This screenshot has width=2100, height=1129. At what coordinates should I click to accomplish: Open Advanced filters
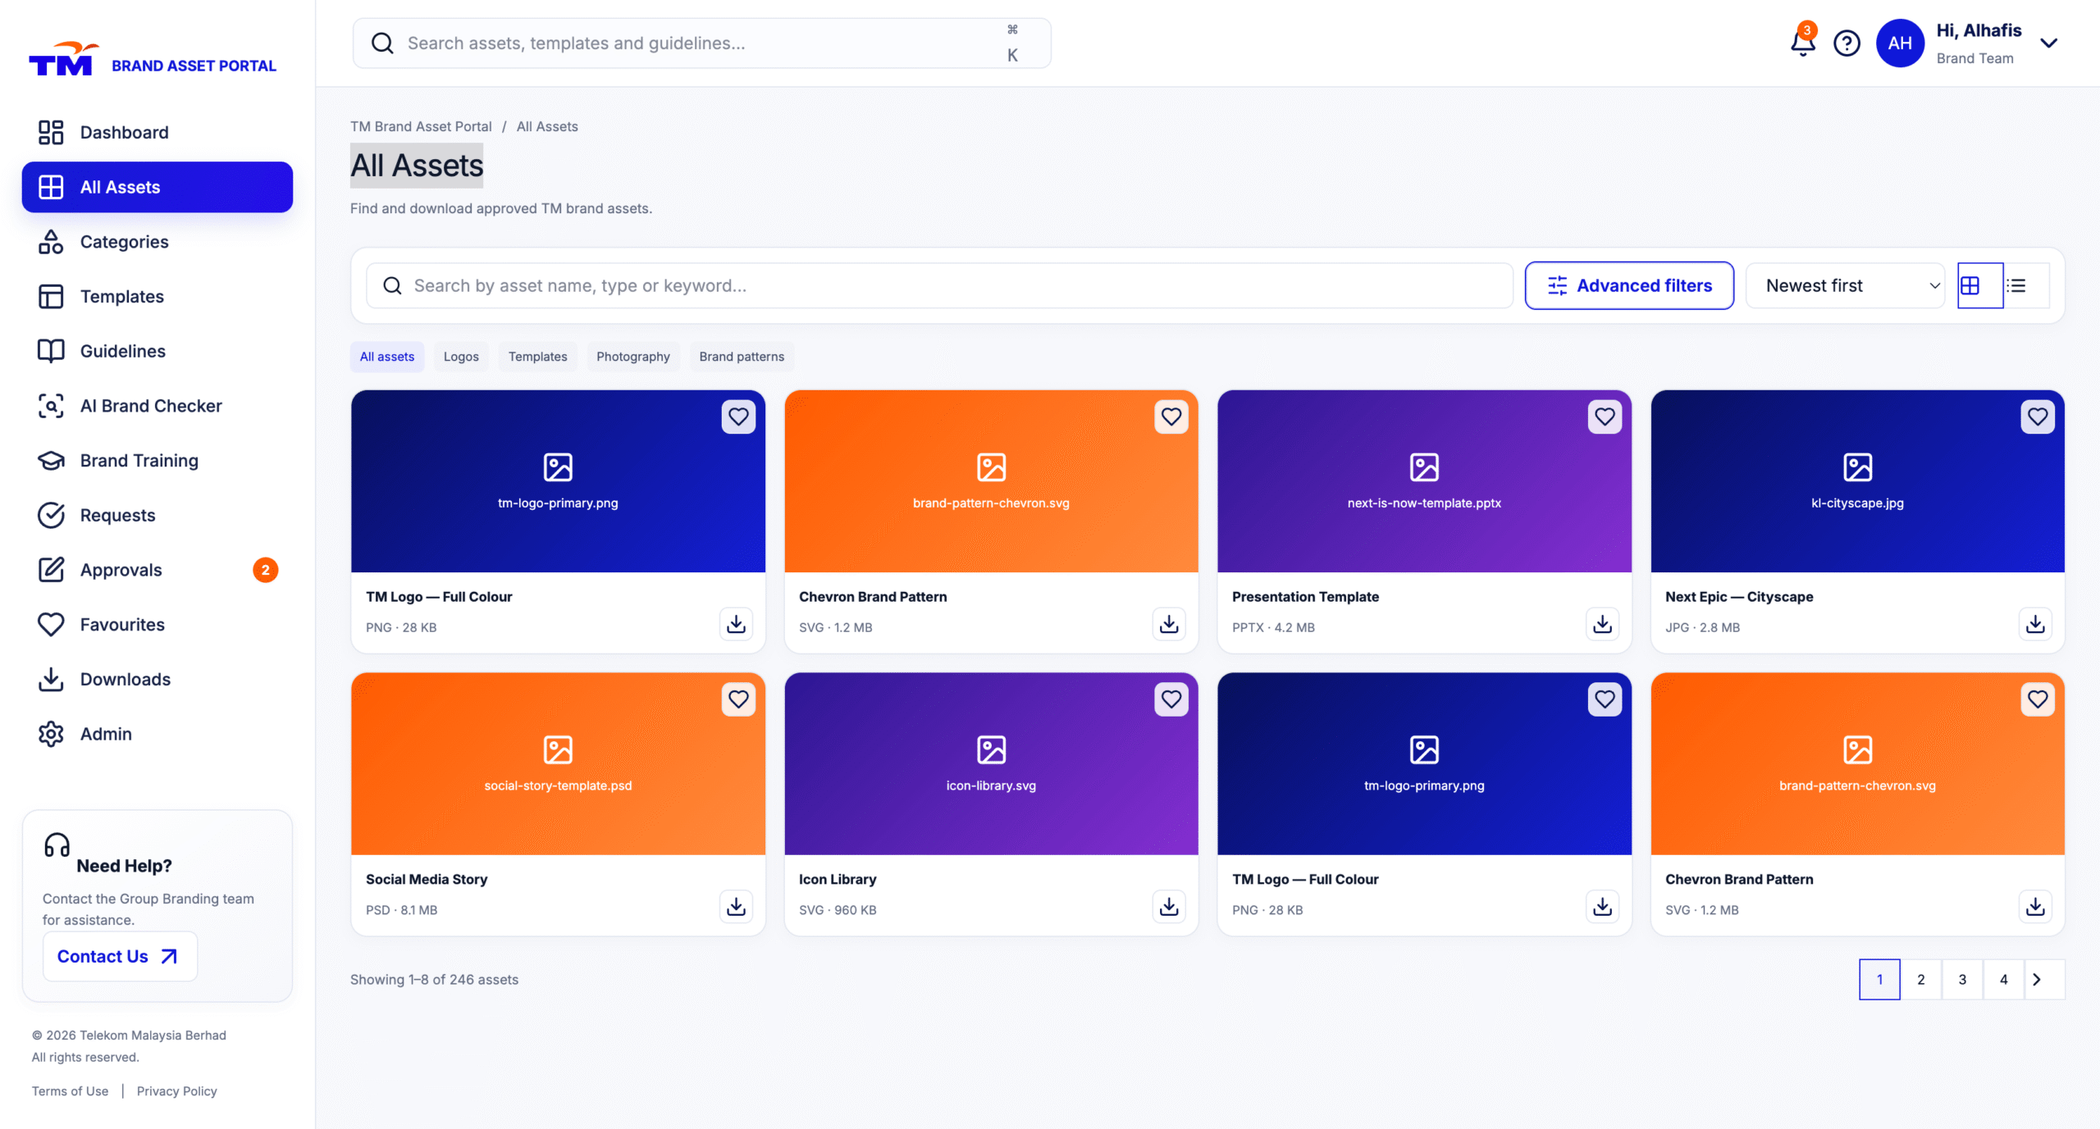(x=1629, y=285)
